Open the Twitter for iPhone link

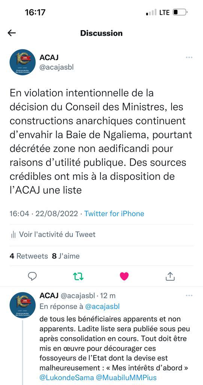(114, 214)
